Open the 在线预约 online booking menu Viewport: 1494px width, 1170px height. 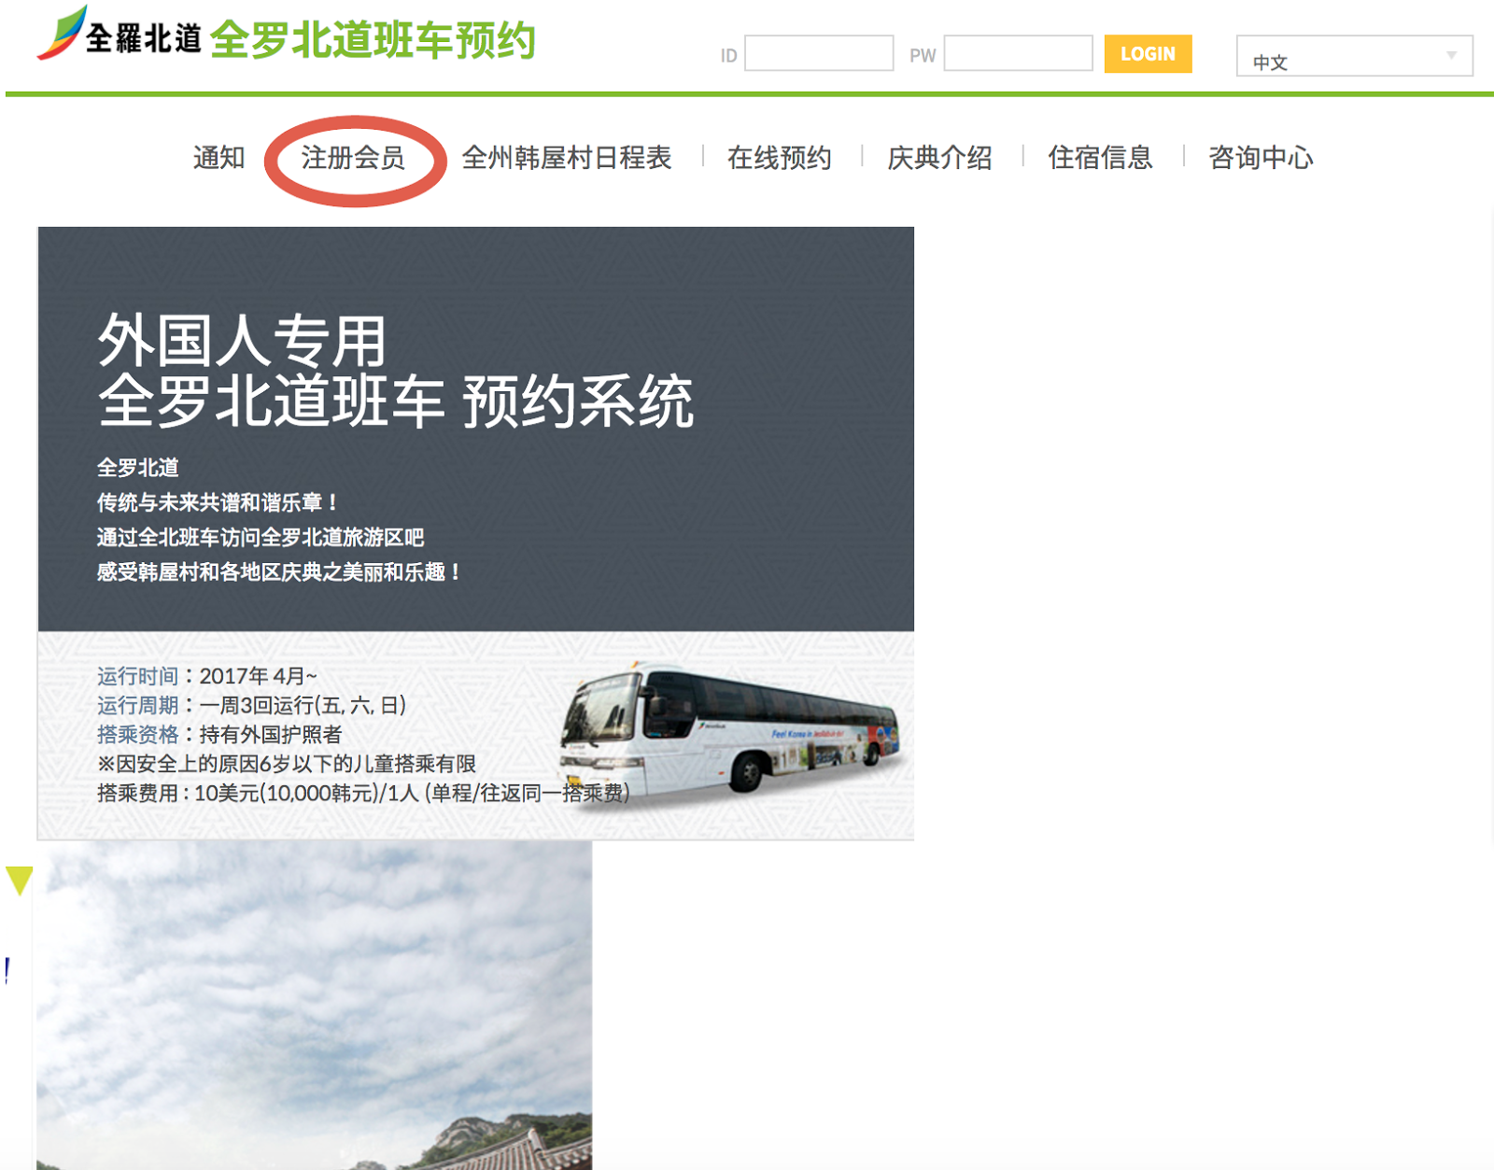point(779,158)
